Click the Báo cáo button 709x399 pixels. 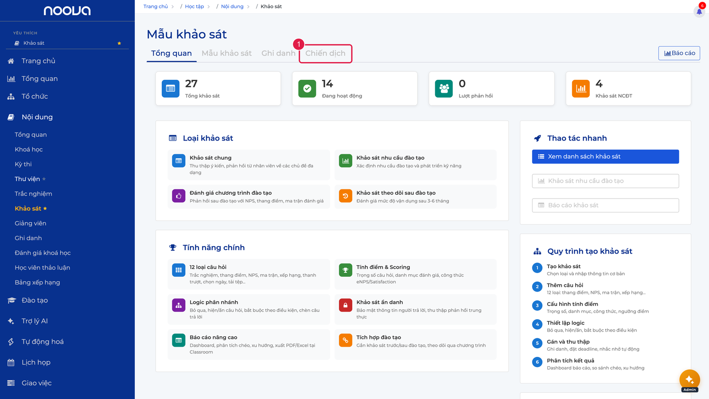click(x=679, y=53)
